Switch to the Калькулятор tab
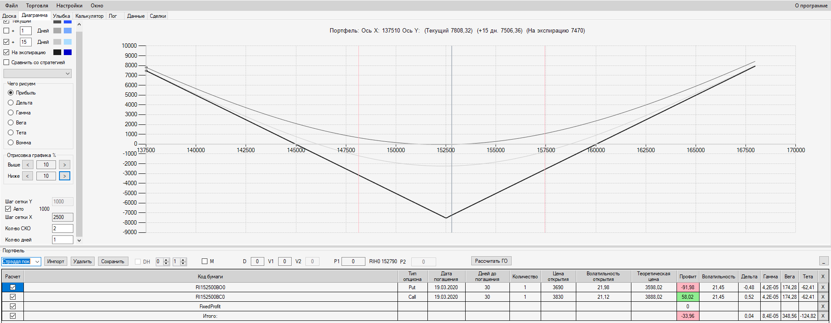This screenshot has height=323, width=831. (x=89, y=16)
